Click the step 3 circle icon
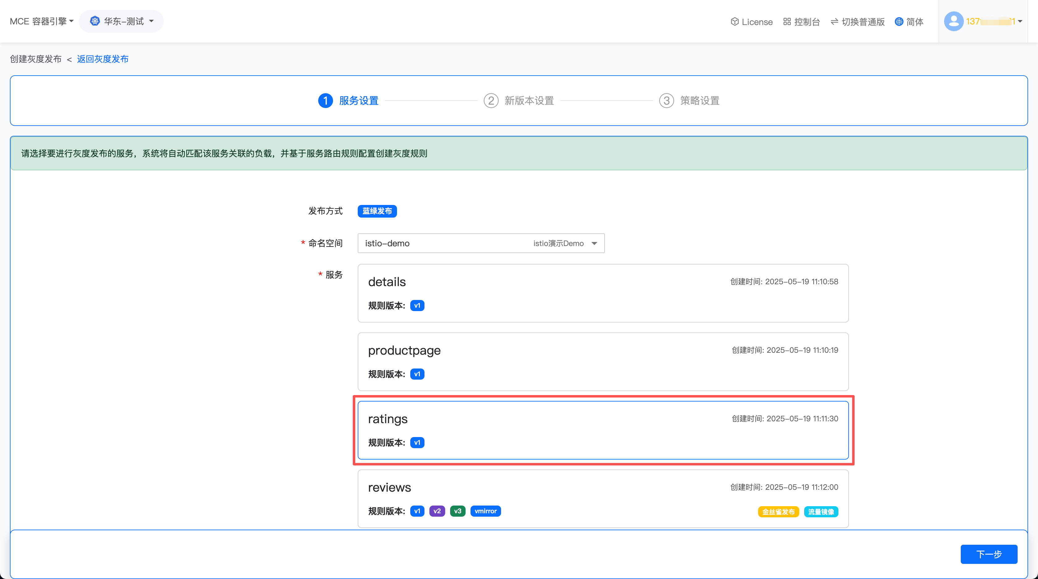1038x579 pixels. point(666,100)
